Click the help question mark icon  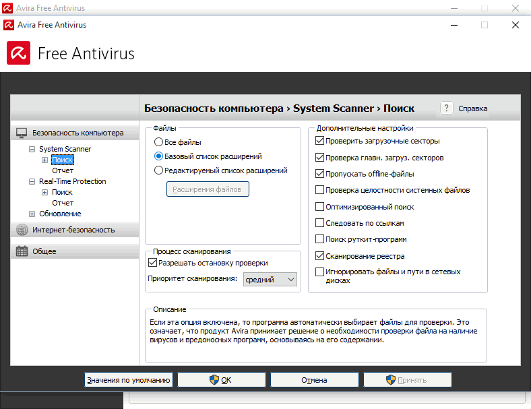[x=446, y=108]
